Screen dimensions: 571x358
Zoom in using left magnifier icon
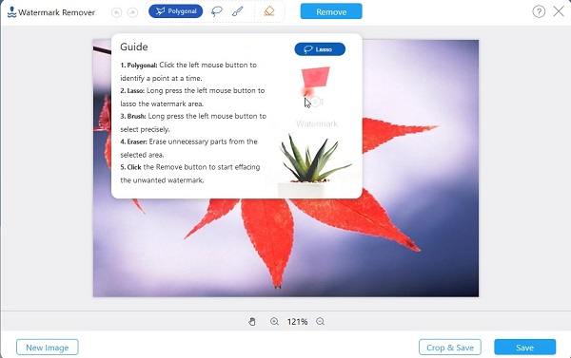click(274, 321)
